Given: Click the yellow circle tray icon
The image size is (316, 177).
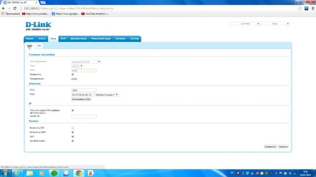Looking at the screenshot, I should (262, 173).
